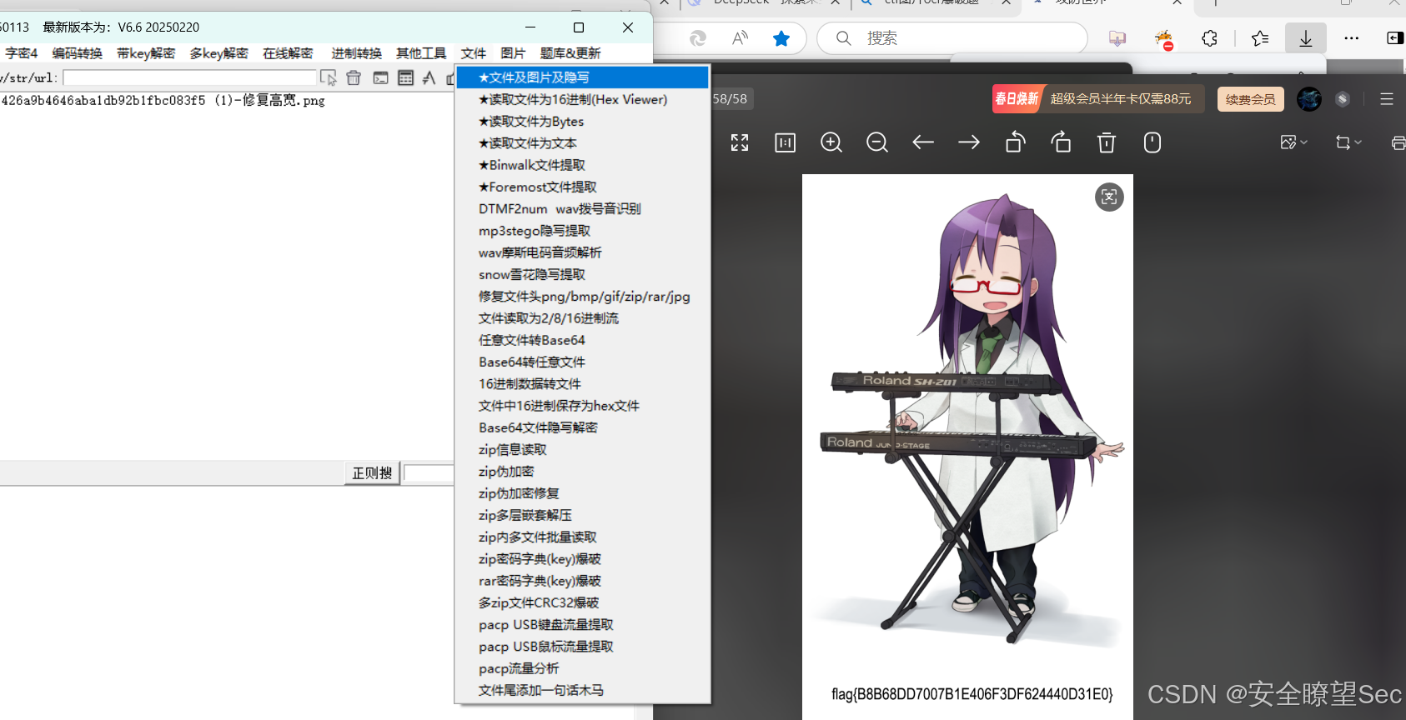The width and height of the screenshot is (1406, 720).
Task: Open the terminal console icon in the tool toolbar
Action: (x=380, y=77)
